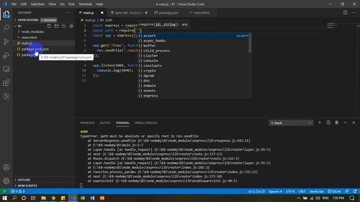Open the File menu
Image resolution: width=360 pixels, height=202 pixels.
13,4
